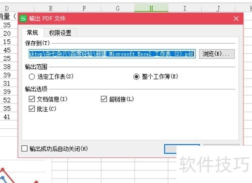
Task: Select column E header in spreadsheet
Action: [x=51, y=8]
